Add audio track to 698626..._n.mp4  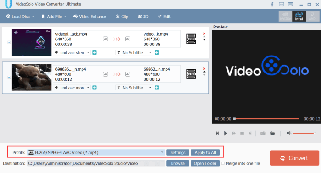(94, 88)
